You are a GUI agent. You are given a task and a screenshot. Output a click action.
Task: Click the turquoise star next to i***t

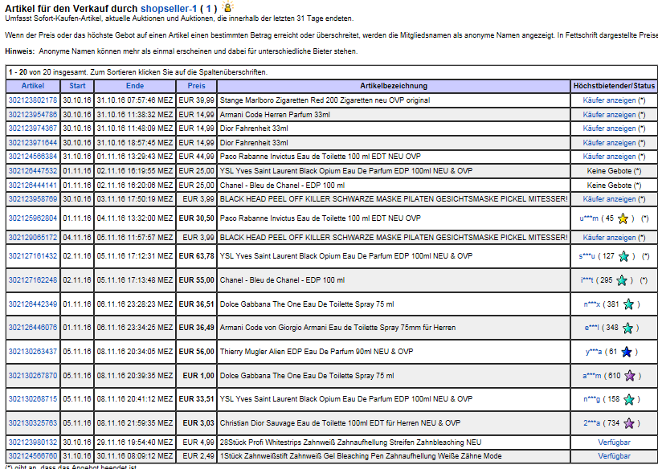coord(622,280)
